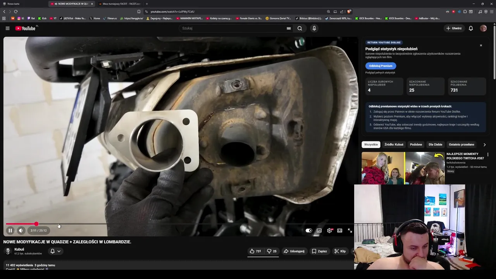
Task: Click the browser address bar URL
Action: [172, 12]
